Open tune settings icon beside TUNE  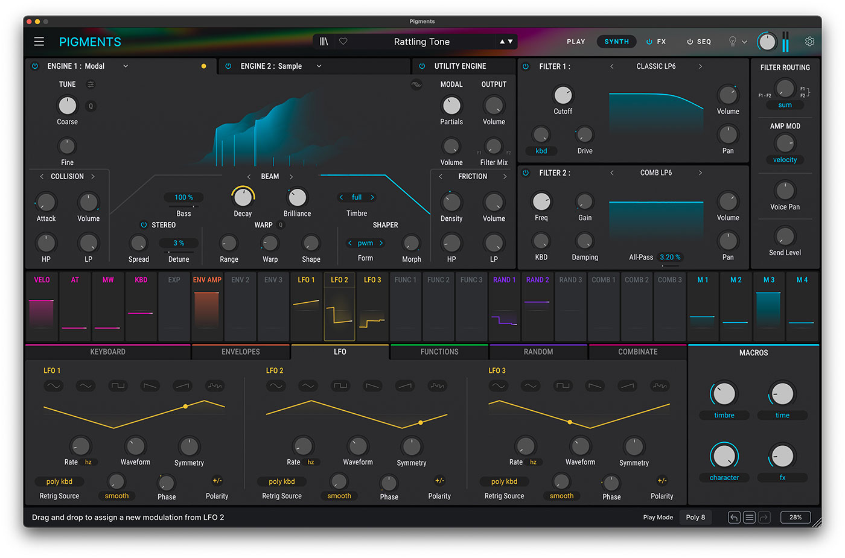tap(91, 84)
